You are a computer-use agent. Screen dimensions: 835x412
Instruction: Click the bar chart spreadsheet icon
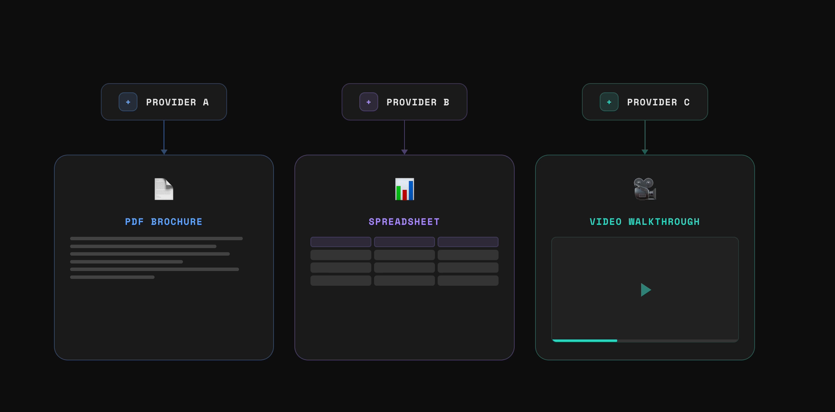pyautogui.click(x=405, y=189)
